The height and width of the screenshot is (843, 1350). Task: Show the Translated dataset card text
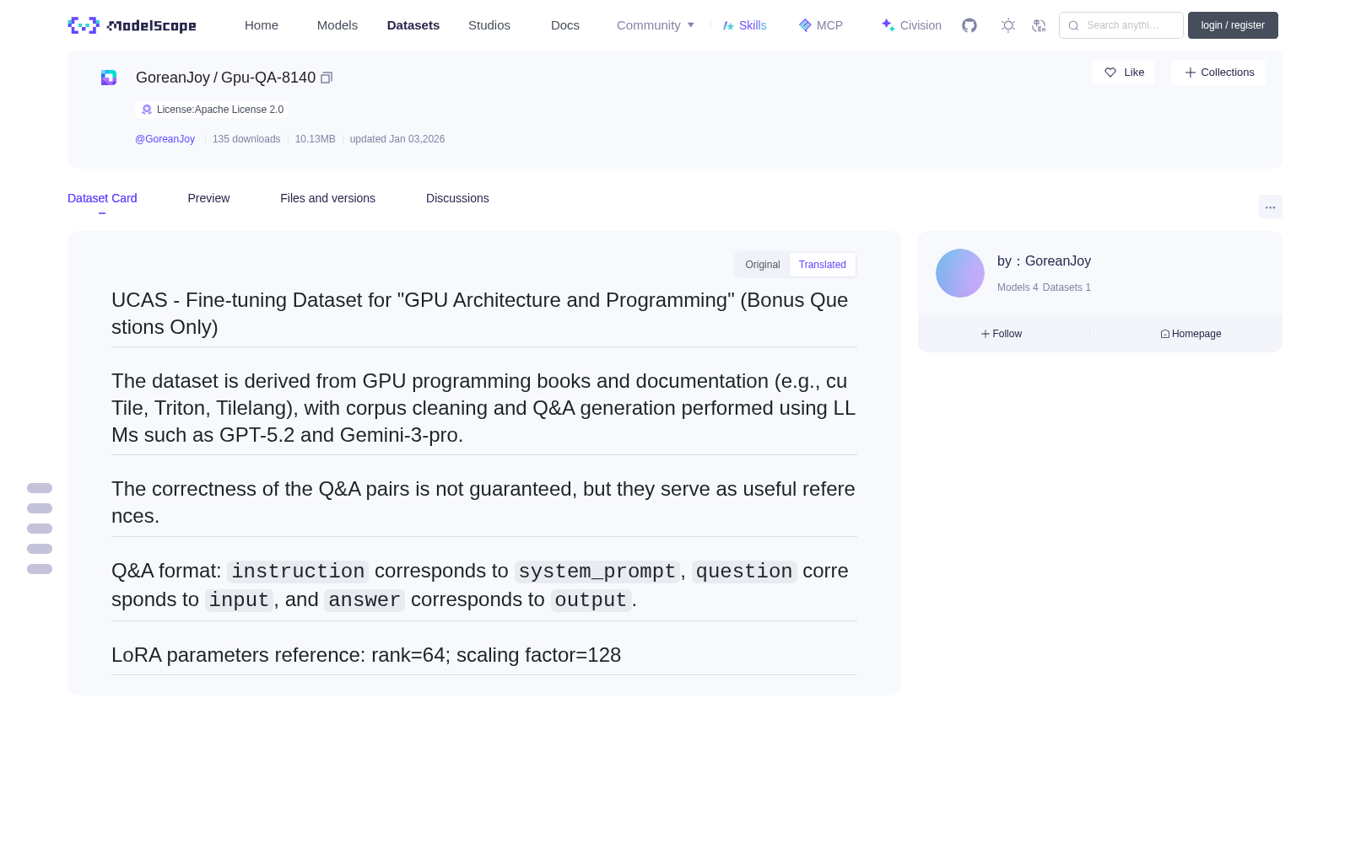click(x=823, y=265)
